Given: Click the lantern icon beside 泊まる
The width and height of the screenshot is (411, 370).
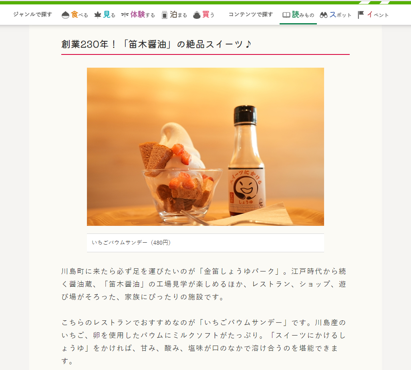Looking at the screenshot, I should point(164,15).
